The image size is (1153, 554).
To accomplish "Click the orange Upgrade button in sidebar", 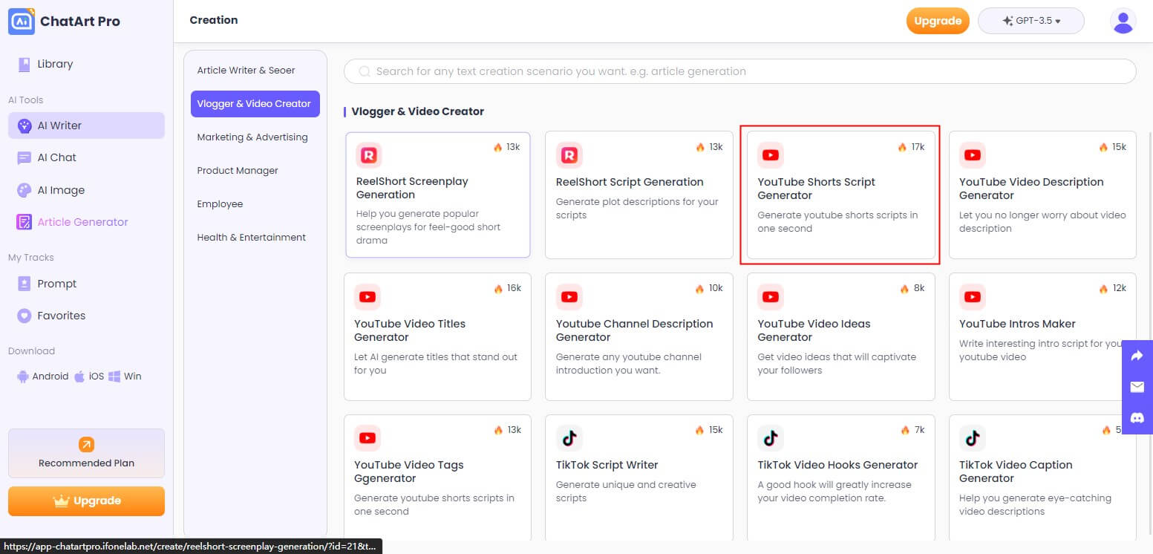I will [86, 501].
